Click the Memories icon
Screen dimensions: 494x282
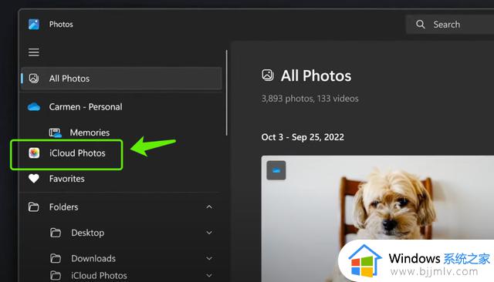pos(55,133)
